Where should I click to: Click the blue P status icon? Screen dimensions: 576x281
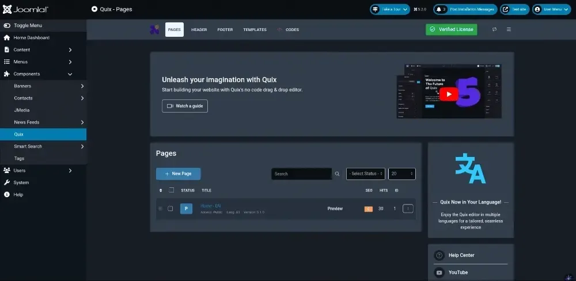pos(186,209)
